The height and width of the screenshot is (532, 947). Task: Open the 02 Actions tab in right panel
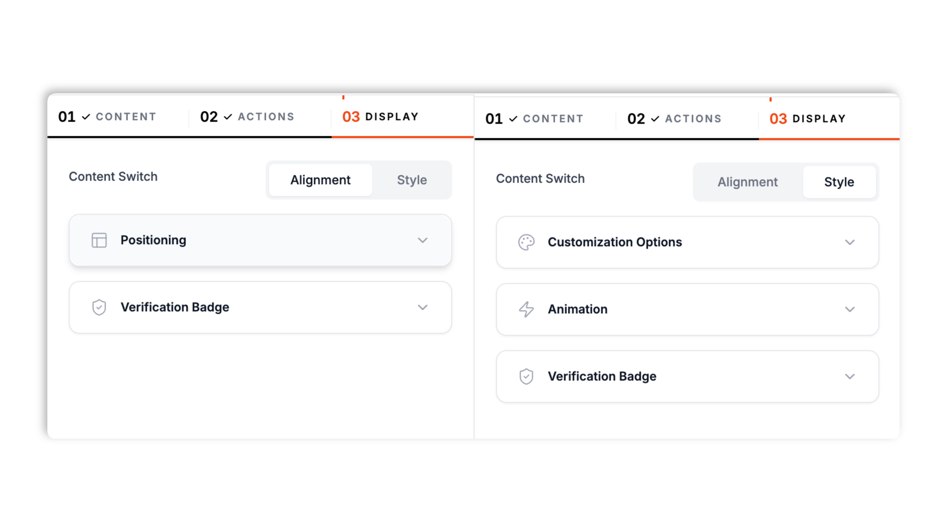tap(687, 119)
